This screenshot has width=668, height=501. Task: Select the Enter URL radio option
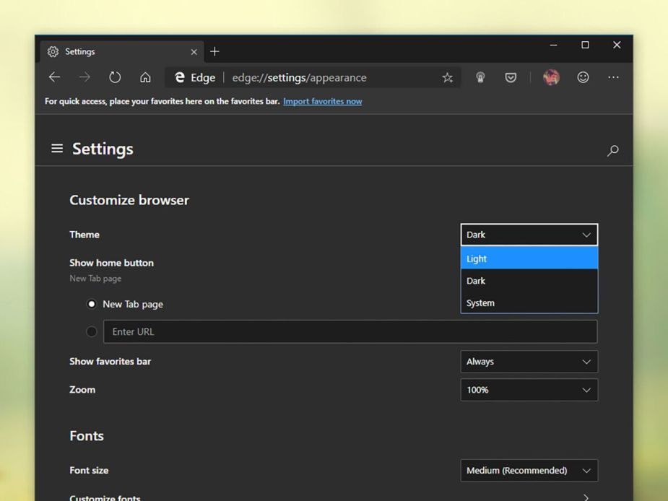click(92, 331)
